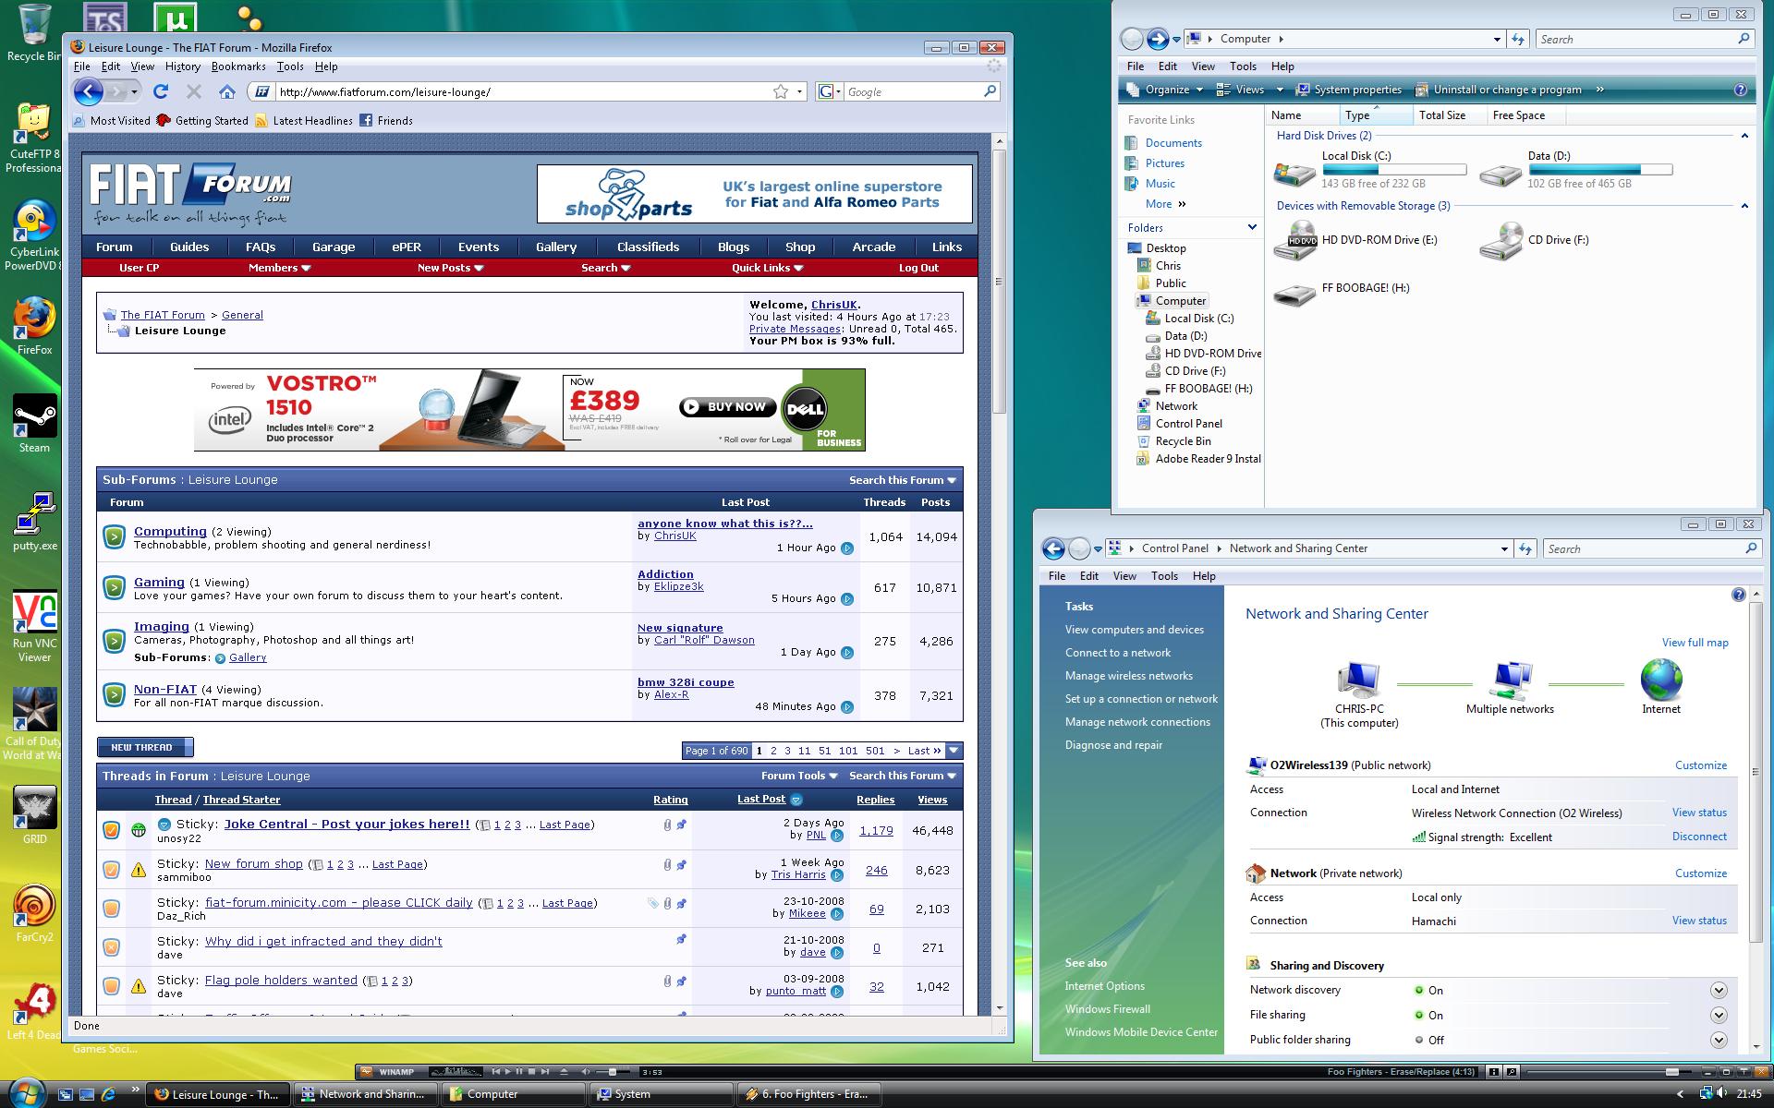Open Quick Links dropdown
Screen dimensions: 1774x1108
[x=767, y=268]
